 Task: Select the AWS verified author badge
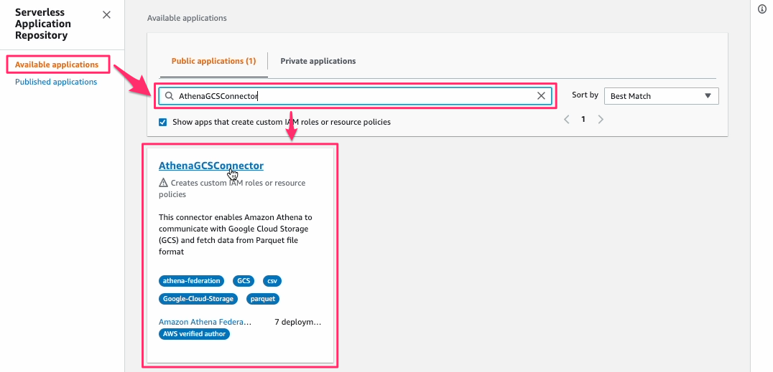(194, 334)
